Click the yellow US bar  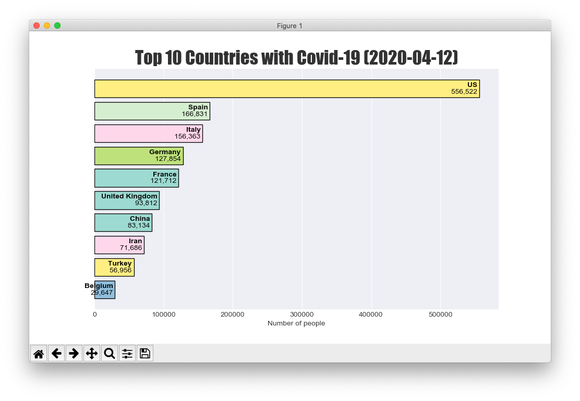tap(287, 89)
